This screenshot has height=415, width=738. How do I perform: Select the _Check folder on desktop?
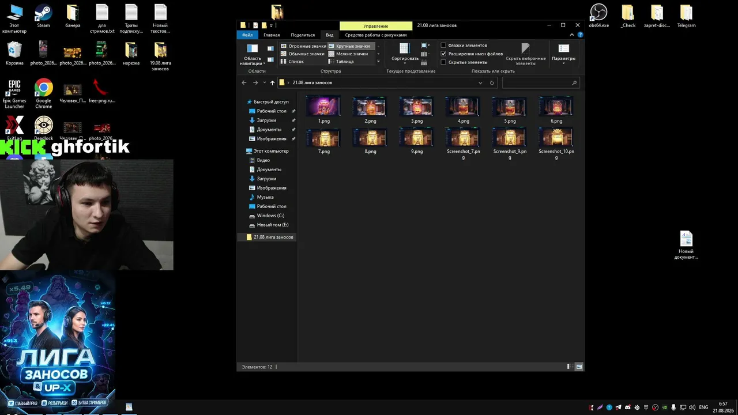tap(628, 16)
